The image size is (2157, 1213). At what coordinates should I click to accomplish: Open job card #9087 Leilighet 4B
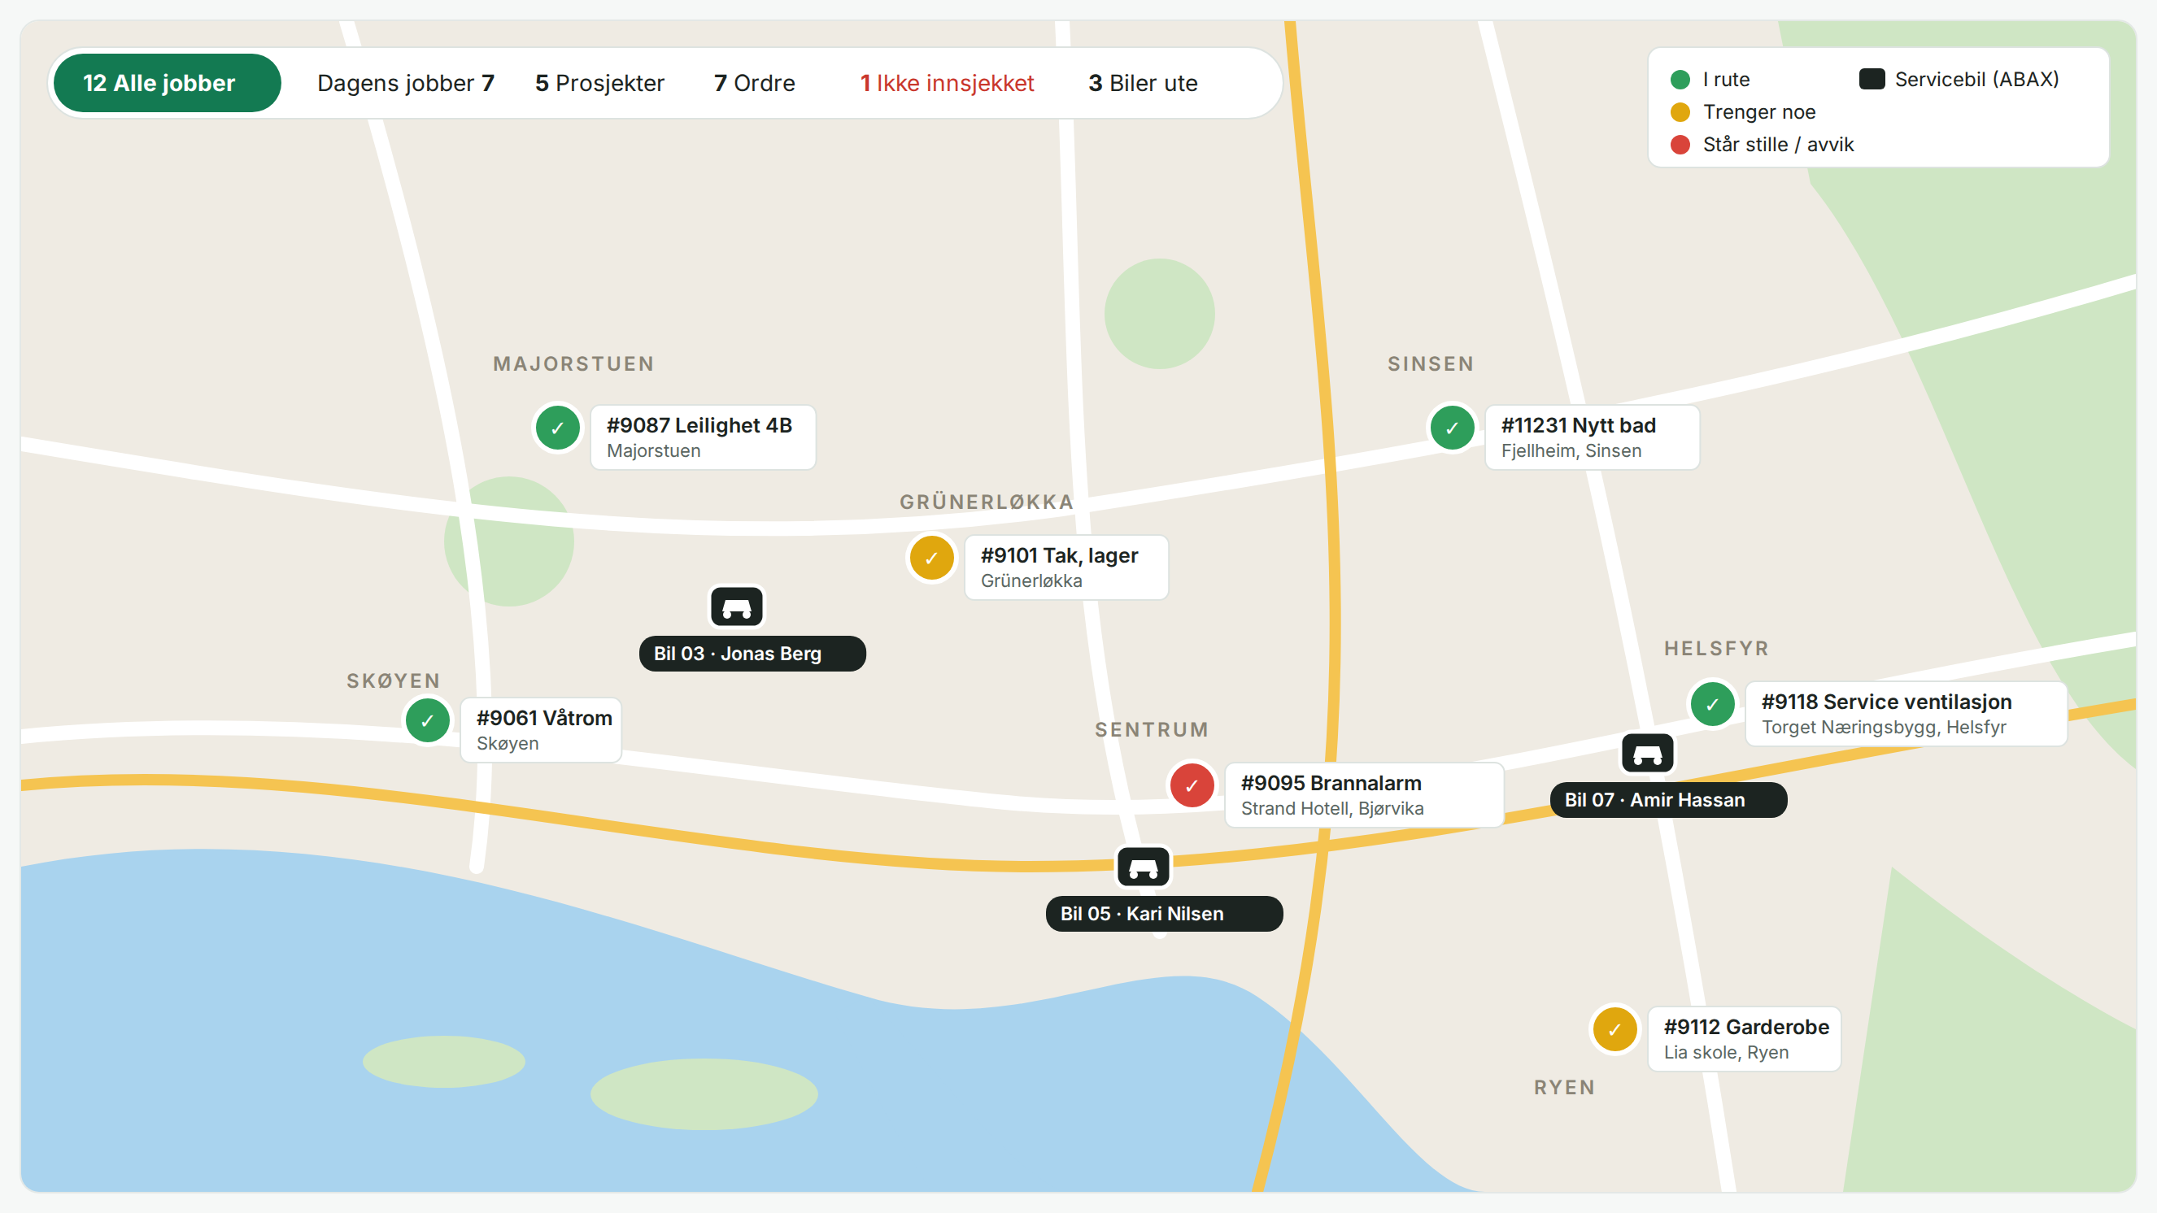tap(703, 437)
